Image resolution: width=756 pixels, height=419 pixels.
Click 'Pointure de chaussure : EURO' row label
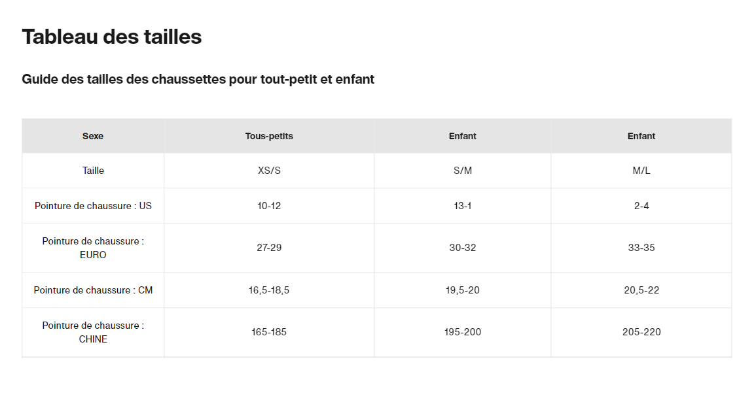point(93,248)
